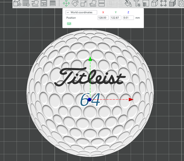184x161 pixels.
Task: Click the Add object cube icon
Action: click(17, 3)
